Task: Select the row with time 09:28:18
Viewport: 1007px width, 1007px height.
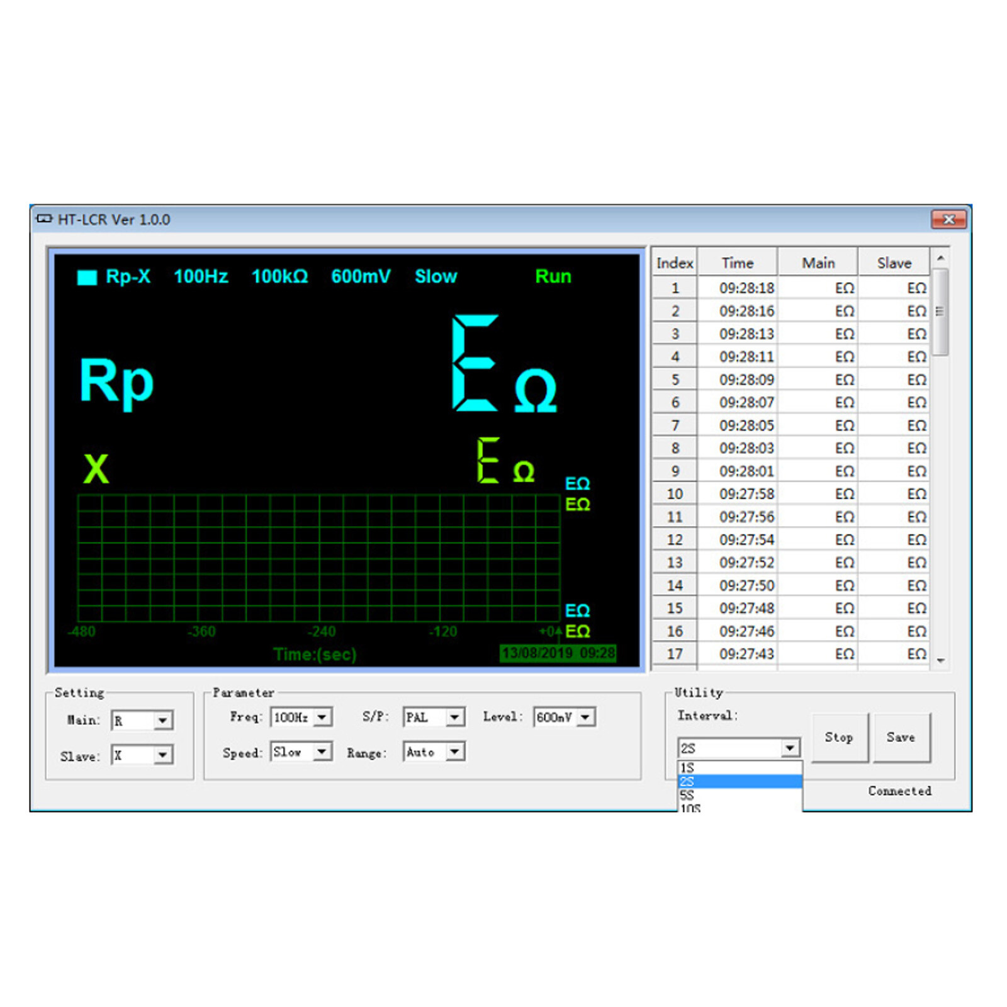Action: click(x=790, y=288)
